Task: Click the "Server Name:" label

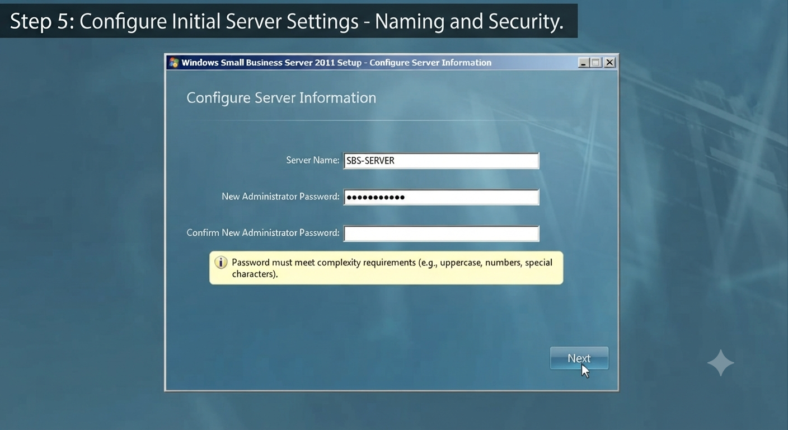Action: 312,160
